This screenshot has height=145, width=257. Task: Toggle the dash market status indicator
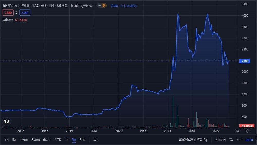[x=99, y=6]
